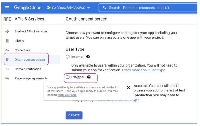The height and width of the screenshot is (126, 200).
Task: Show help for the Internal user type
Action: click(88, 57)
